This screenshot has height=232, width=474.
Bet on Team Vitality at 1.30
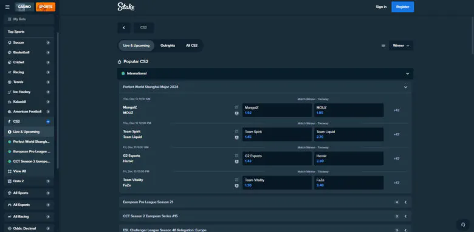click(277, 183)
